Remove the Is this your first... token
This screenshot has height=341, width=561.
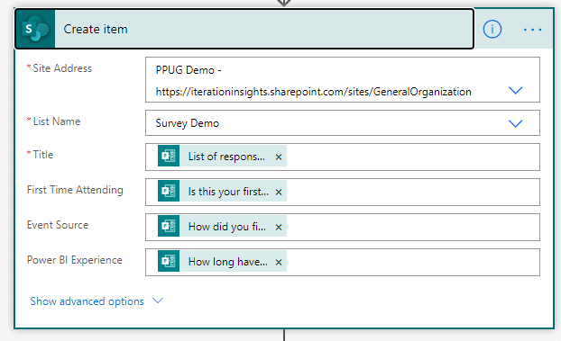[279, 192]
